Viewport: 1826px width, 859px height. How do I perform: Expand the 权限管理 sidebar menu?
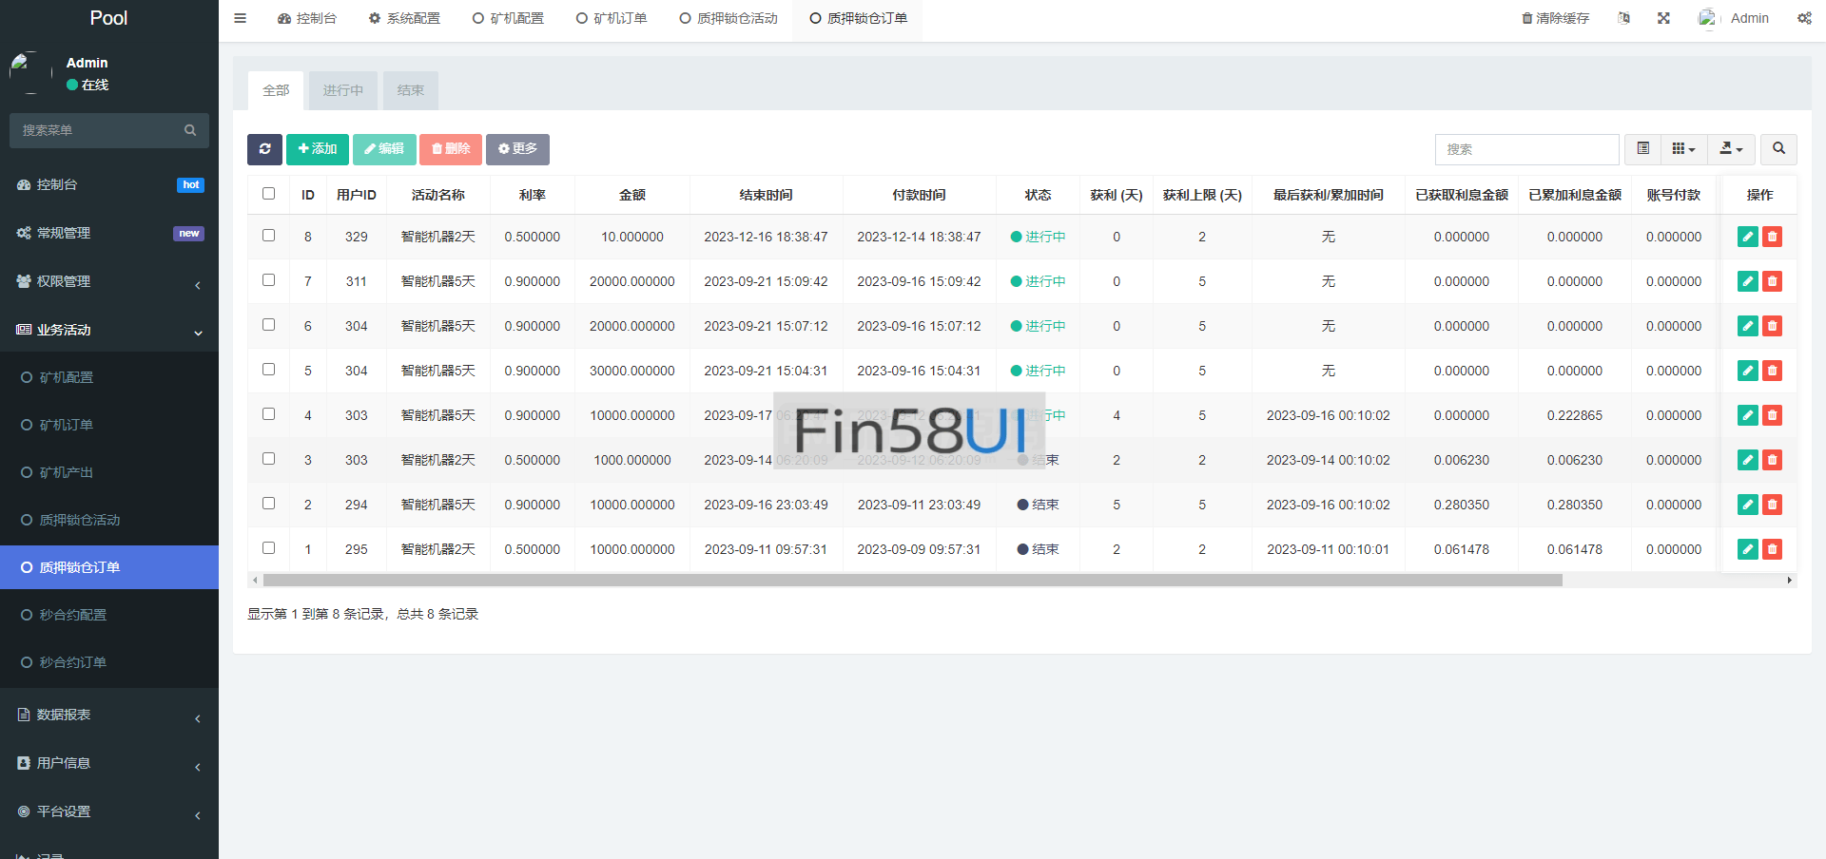coord(109,281)
